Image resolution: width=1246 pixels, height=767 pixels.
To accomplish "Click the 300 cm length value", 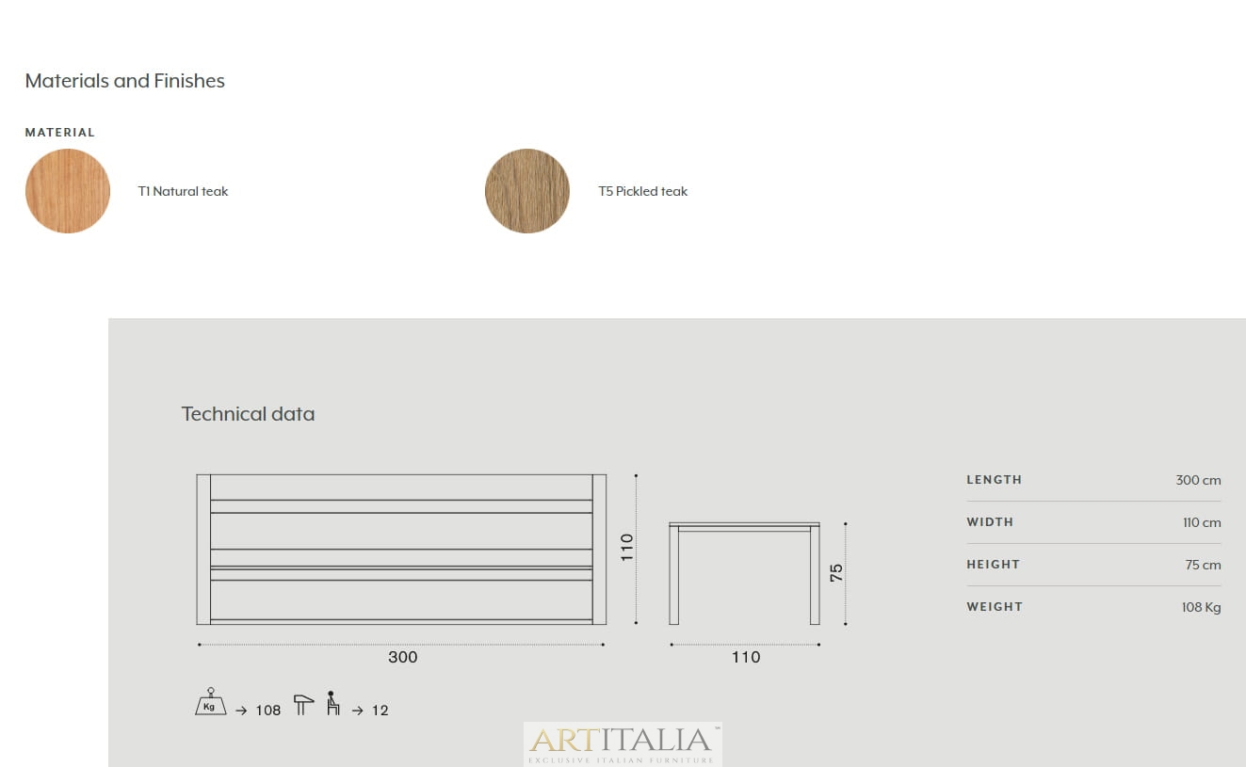I will tap(1198, 480).
